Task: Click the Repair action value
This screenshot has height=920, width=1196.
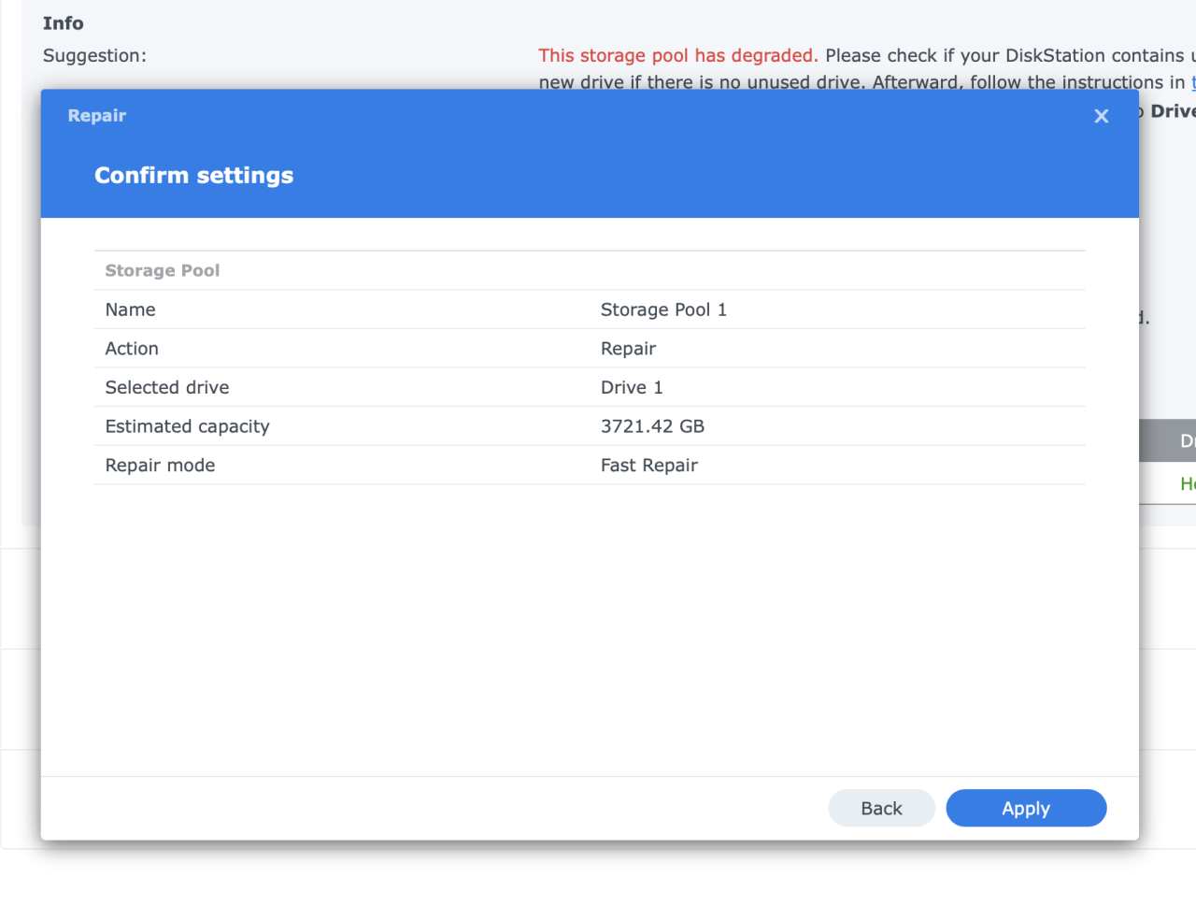Action: pos(628,349)
